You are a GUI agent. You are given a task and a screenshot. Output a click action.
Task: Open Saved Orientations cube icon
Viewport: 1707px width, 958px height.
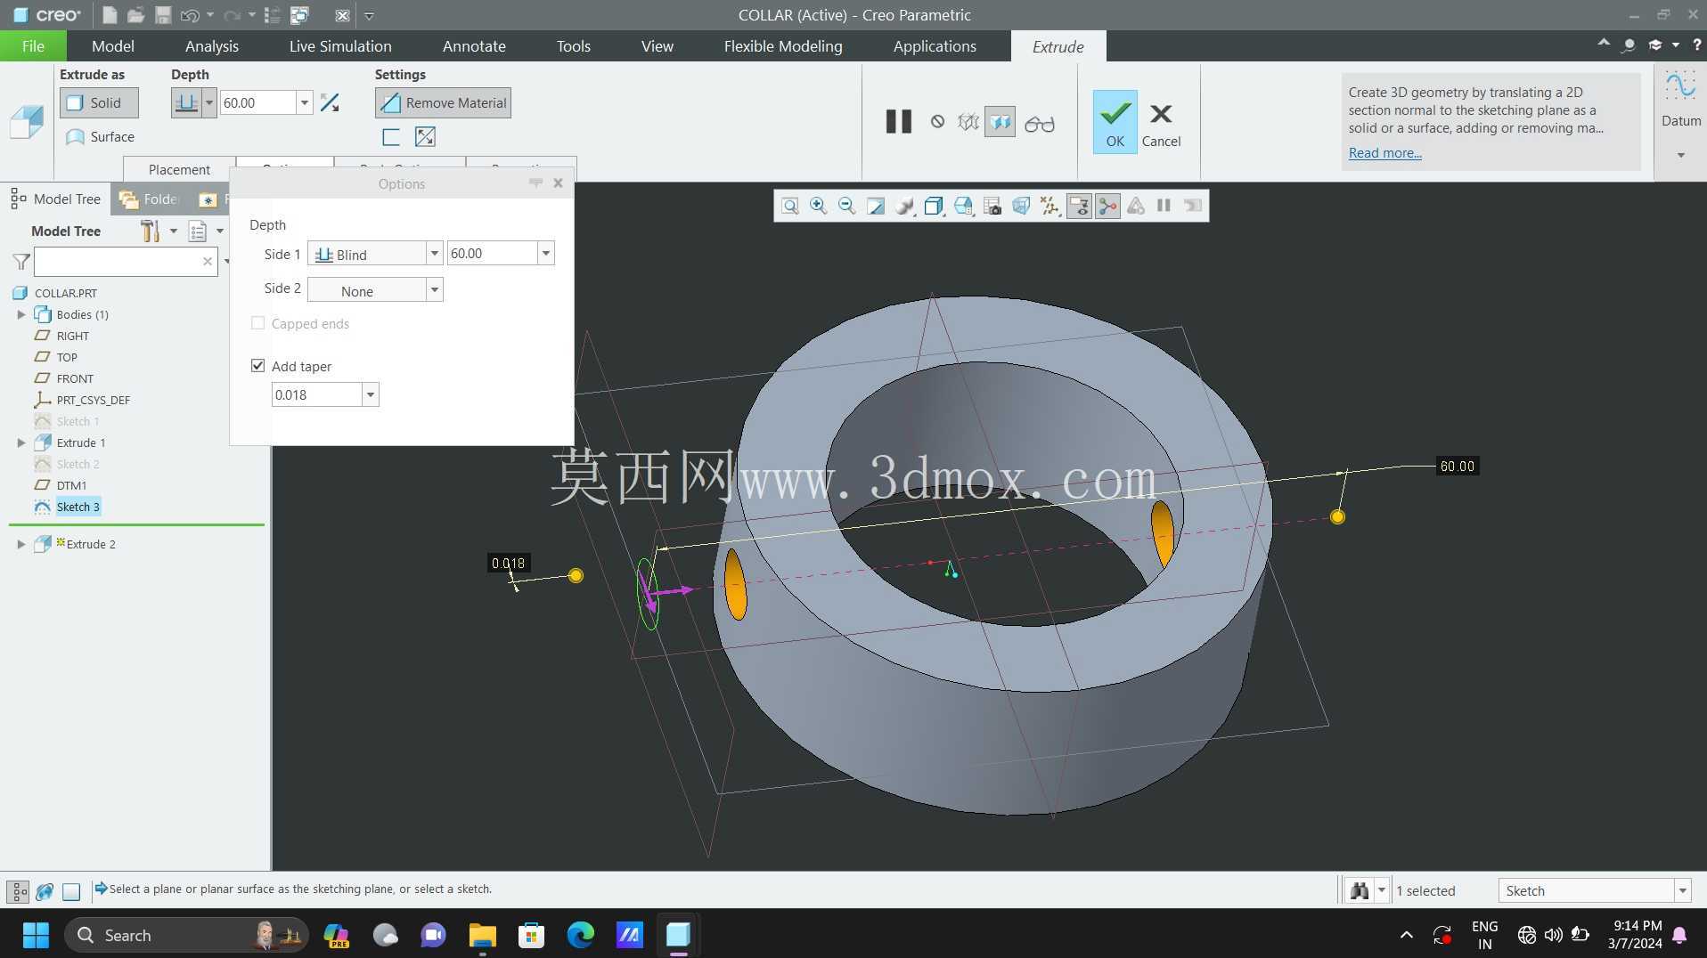tap(963, 206)
